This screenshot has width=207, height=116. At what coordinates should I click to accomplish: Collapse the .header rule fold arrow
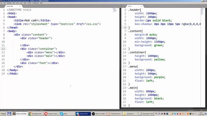click(x=127, y=10)
